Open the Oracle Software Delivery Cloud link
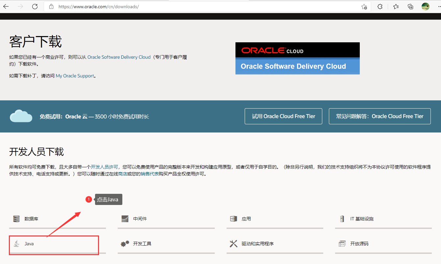 (x=119, y=57)
